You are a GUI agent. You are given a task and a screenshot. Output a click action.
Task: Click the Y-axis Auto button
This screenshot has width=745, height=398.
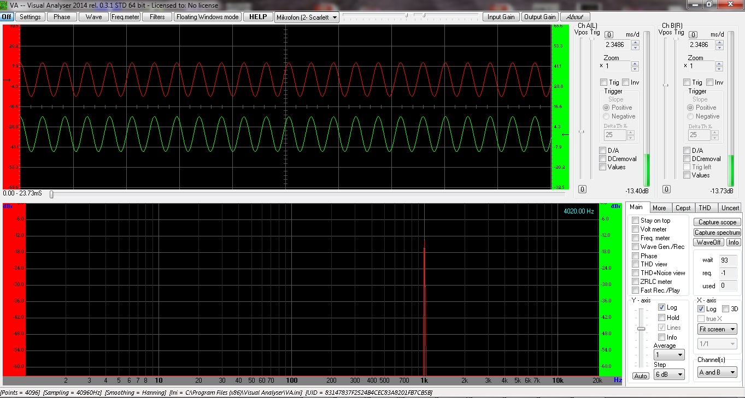click(641, 376)
